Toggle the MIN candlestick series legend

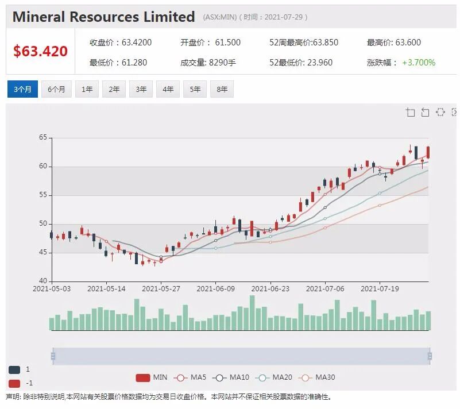click(152, 377)
